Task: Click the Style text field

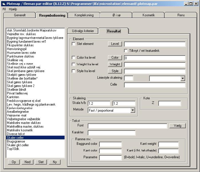Action: [x=155, y=71]
